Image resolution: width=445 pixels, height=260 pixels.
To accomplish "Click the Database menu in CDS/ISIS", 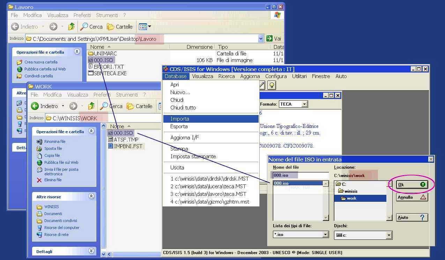I will (176, 76).
